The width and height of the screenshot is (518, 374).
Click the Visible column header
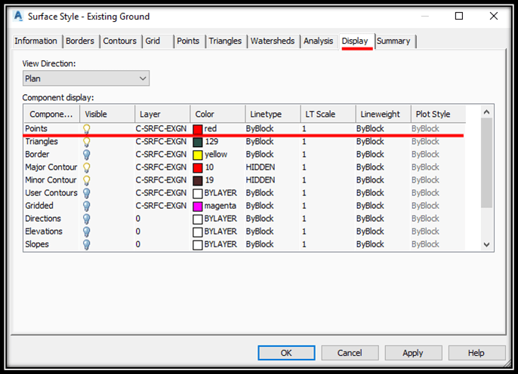pos(107,114)
